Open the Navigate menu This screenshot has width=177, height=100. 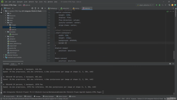coord(20,2)
